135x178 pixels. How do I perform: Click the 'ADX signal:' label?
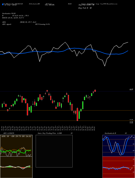coord(7,24)
